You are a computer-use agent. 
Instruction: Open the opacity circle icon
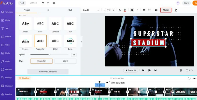[x=156, y=10]
